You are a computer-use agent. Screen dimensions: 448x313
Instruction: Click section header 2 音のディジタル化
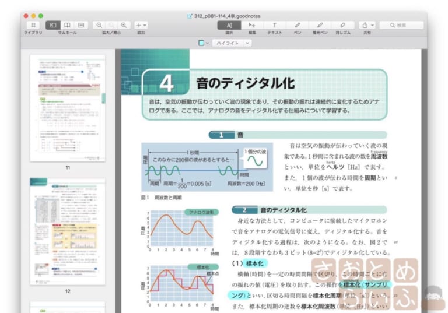tap(309, 210)
